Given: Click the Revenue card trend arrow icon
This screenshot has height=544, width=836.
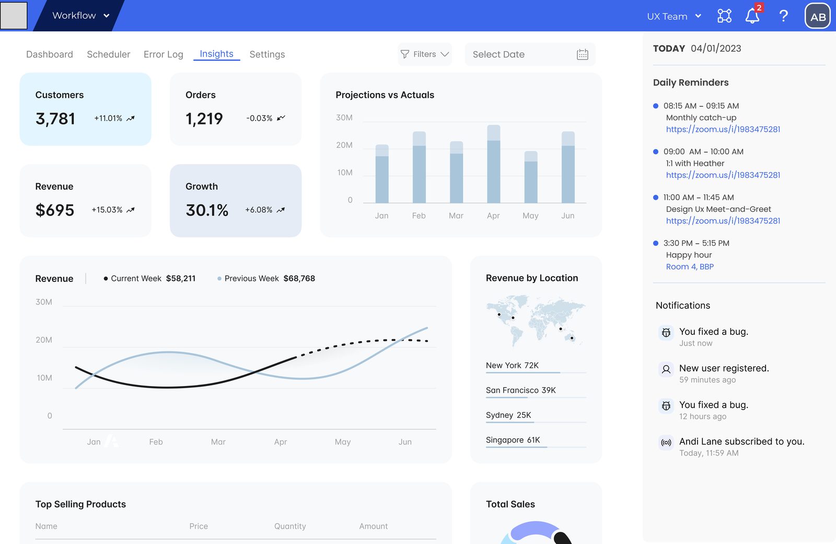Looking at the screenshot, I should 131,210.
